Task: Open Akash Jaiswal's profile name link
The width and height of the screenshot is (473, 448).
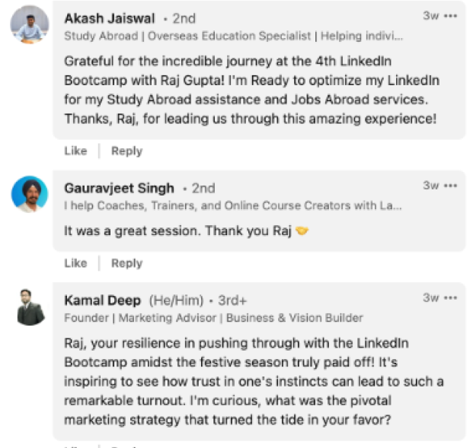Action: [x=110, y=18]
